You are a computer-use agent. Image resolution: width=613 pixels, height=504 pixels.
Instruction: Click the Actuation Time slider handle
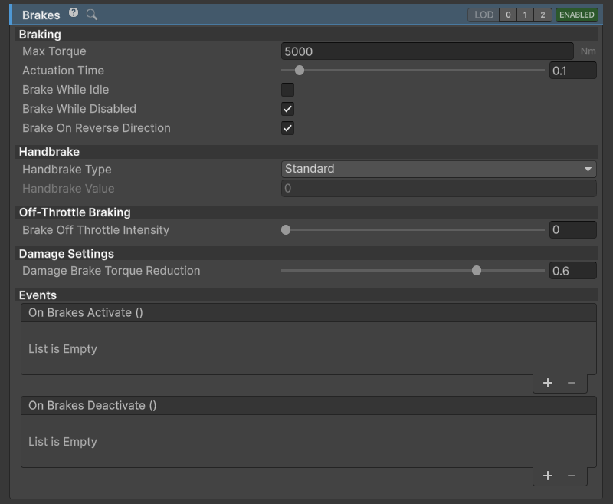pyautogui.click(x=300, y=71)
